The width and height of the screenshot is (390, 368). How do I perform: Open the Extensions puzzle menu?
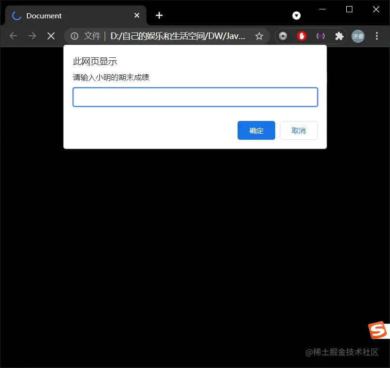(339, 36)
